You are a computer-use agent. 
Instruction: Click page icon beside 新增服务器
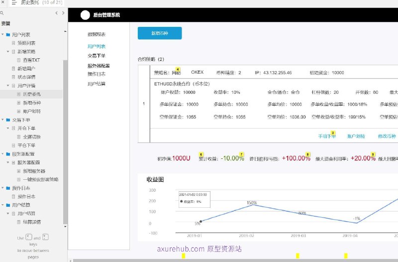pos(19,171)
